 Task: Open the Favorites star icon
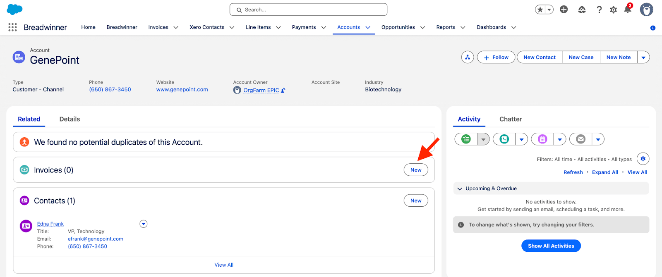click(x=540, y=10)
